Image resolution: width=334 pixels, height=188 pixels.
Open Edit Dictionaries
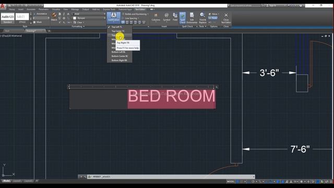click(x=192, y=18)
